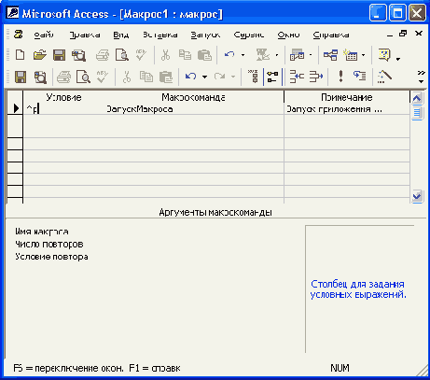The height and width of the screenshot is (380, 430).
Task: Toggle the Macro Names column button
Action: tap(254, 77)
